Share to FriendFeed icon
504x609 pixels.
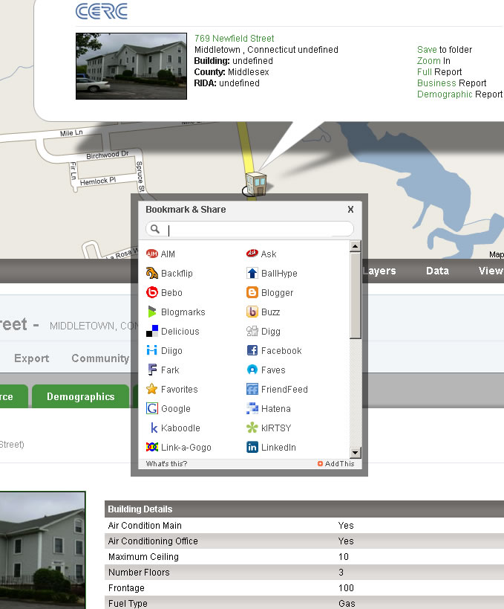pos(252,389)
